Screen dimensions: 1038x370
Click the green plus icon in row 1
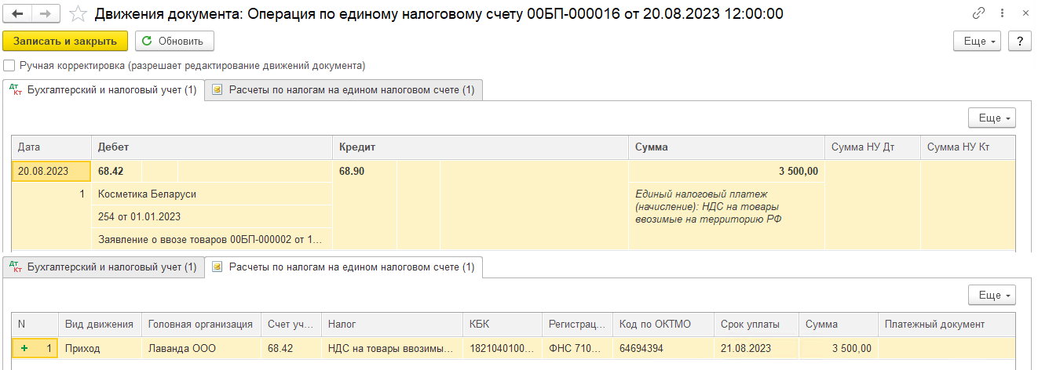(24, 348)
